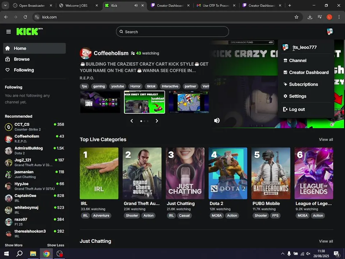Open Dota 2 category card
Viewport: 345px width, 259px height.
coord(228,173)
